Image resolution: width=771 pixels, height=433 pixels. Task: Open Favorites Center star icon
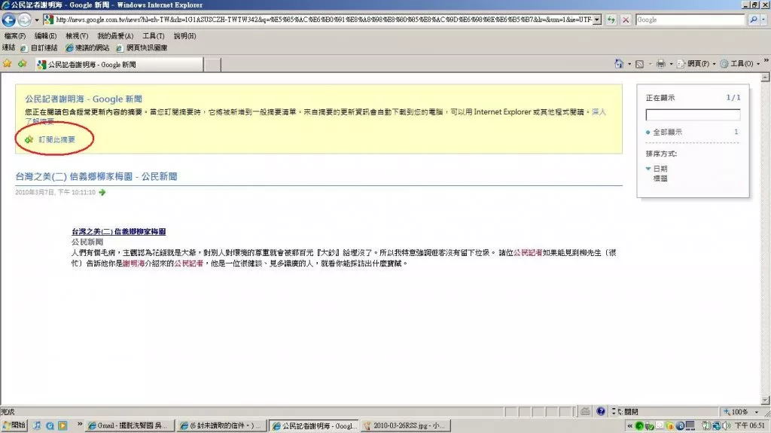tap(8, 63)
